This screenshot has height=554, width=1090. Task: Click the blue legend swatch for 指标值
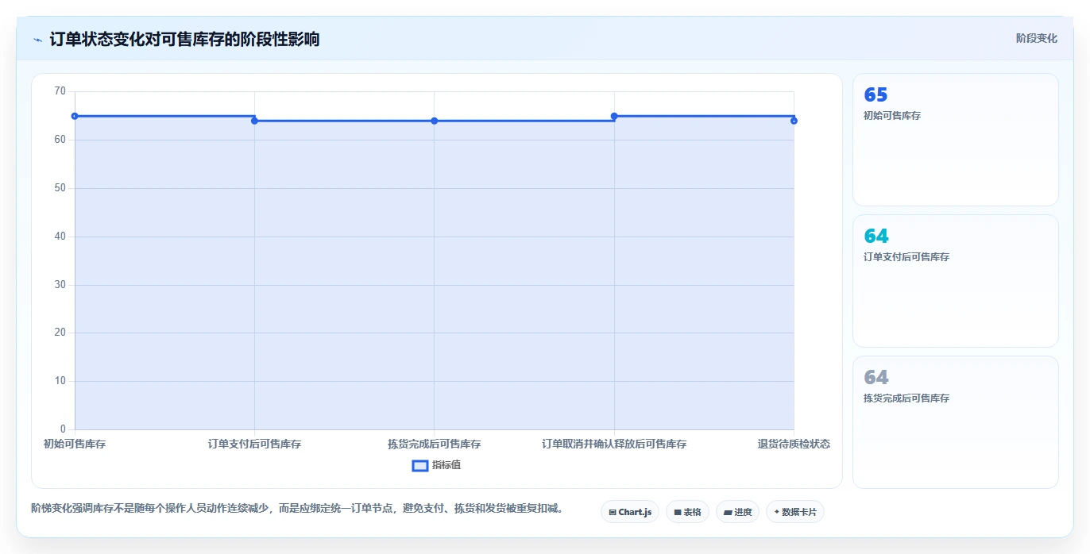pos(420,465)
